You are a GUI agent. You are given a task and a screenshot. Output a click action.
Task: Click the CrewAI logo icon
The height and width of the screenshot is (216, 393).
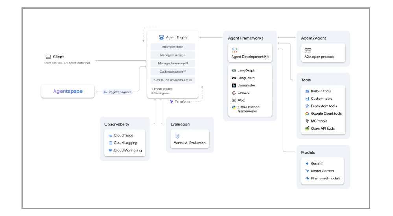coord(234,93)
